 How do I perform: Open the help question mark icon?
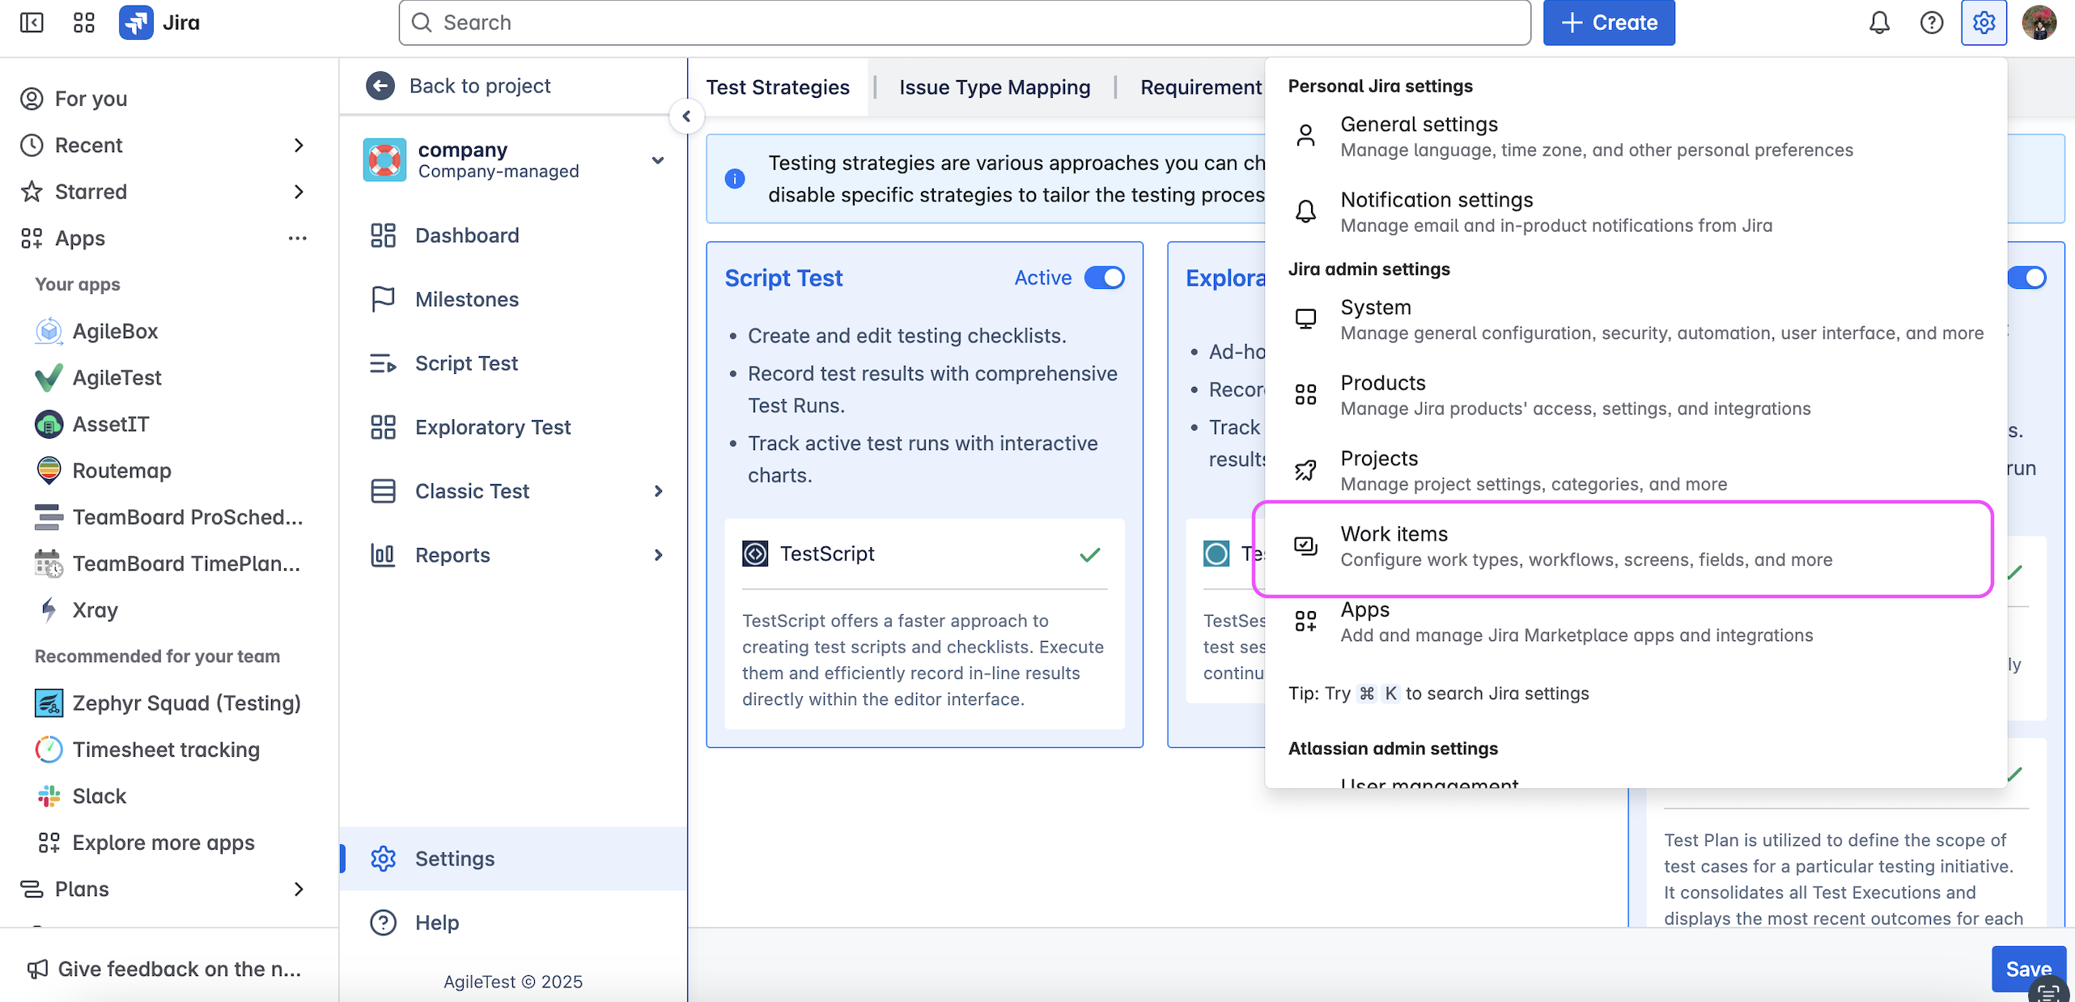pyautogui.click(x=1931, y=23)
